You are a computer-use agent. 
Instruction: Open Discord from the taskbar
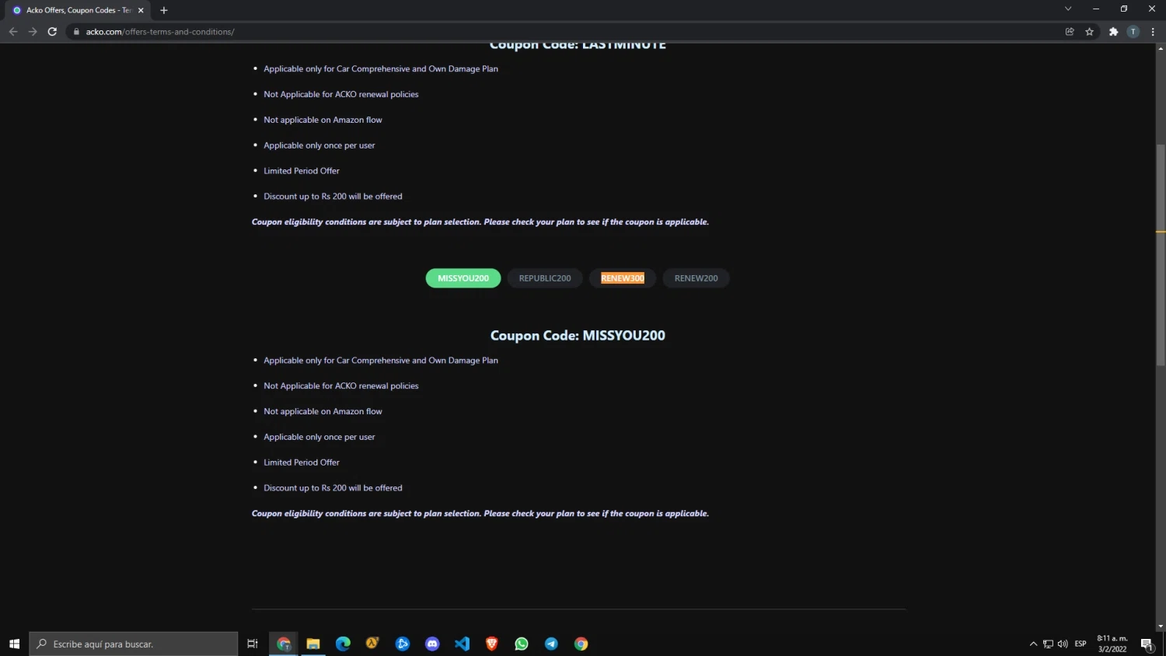click(432, 644)
